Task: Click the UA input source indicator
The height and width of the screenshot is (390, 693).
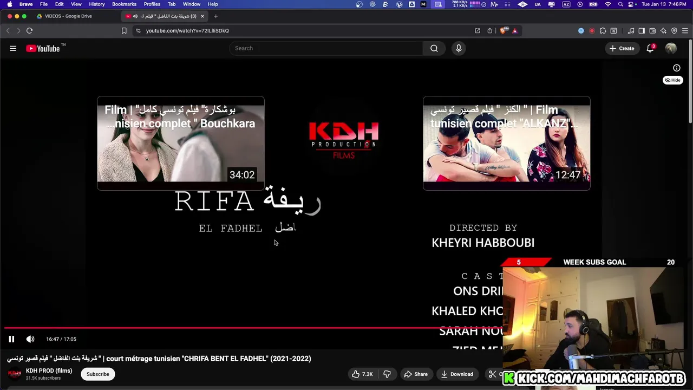Action: point(538,4)
